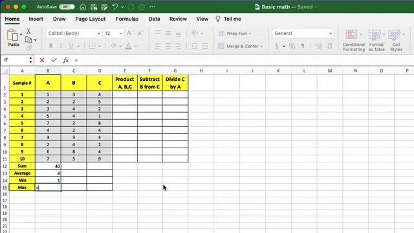
Task: Click the Orientation icon
Action: pyautogui.click(x=195, y=33)
